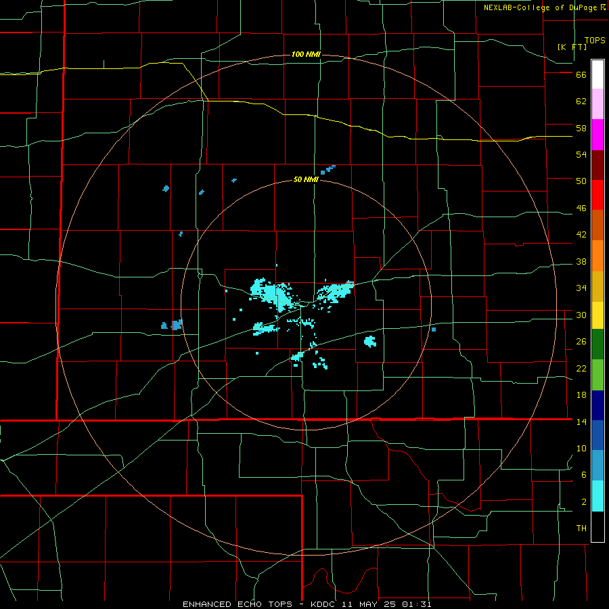609x609 pixels.
Task: Select the black TH swatch at legend bottom
Action: [597, 526]
